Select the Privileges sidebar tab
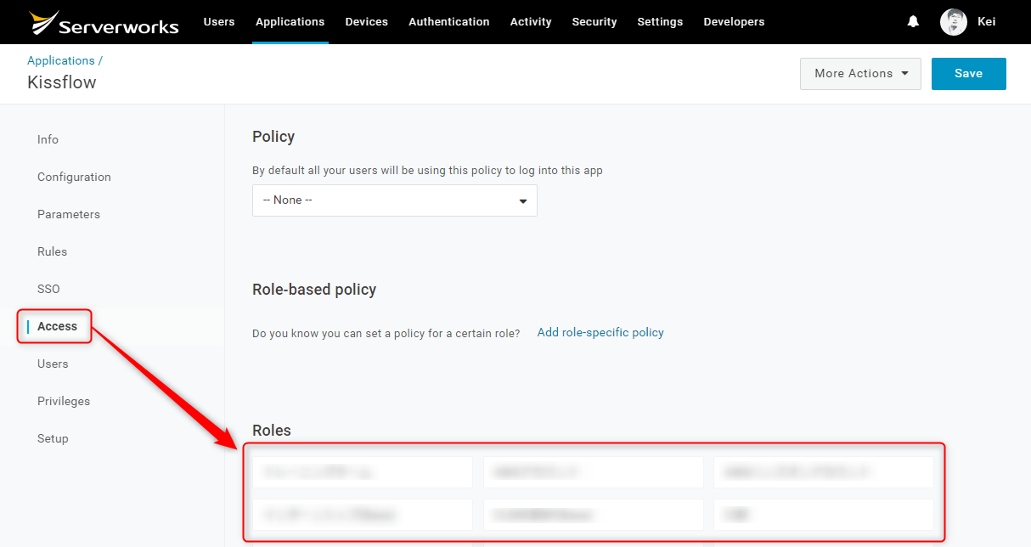Screen dimensions: 1031x547 64,401
